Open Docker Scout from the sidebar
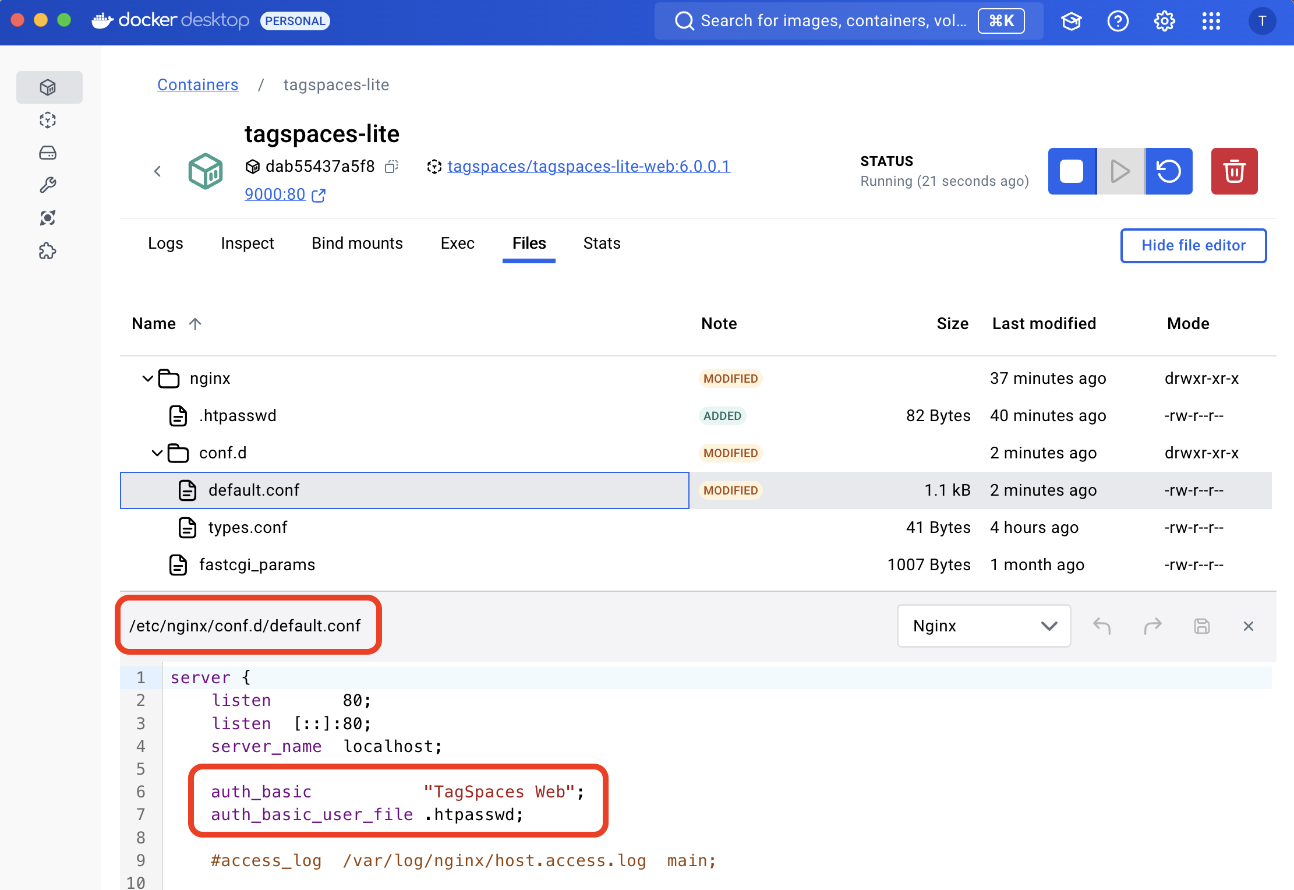The height and width of the screenshot is (890, 1294). (48, 217)
